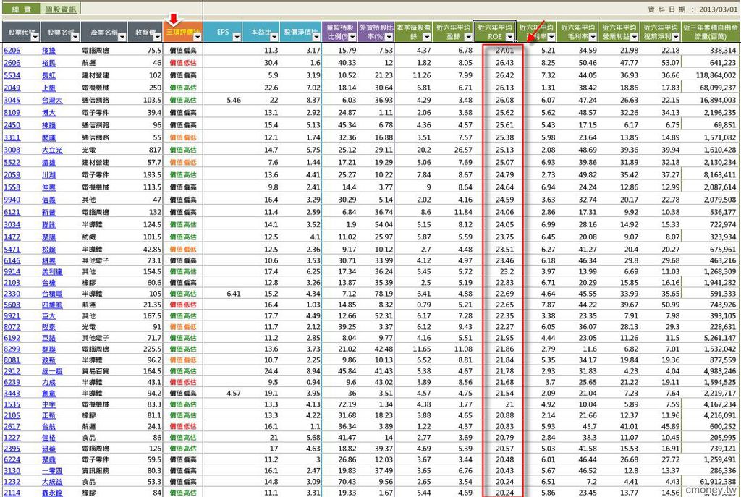This screenshot has height=497, width=741.
Task: Open the 近六年平均稅前淨利 filter dropdown
Action: pos(676,37)
